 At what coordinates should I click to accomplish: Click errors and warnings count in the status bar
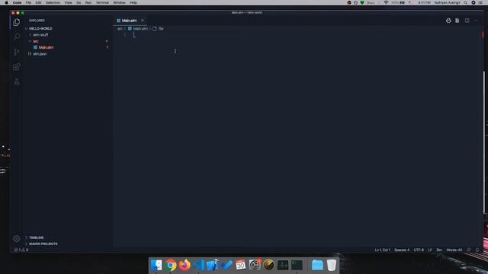(21, 250)
